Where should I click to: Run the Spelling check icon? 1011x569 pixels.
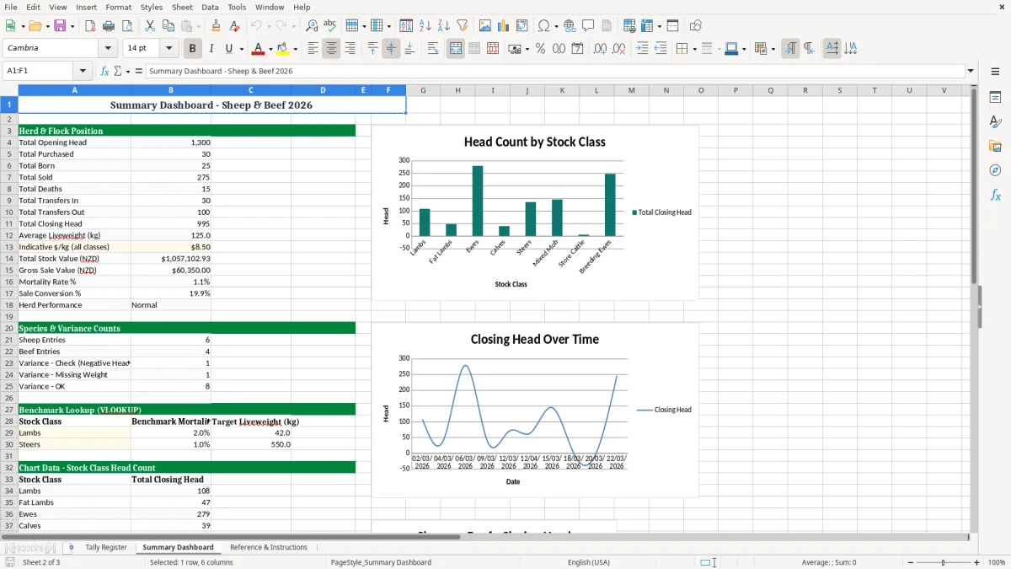coord(330,26)
